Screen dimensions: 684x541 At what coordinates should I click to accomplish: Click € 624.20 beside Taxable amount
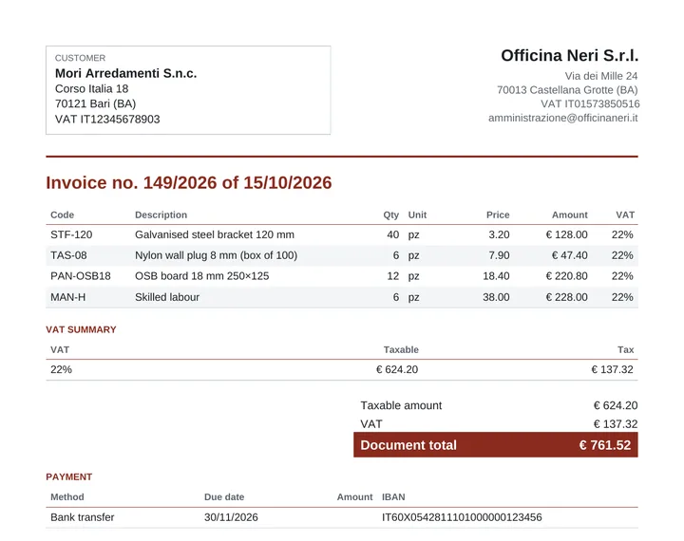(x=616, y=405)
